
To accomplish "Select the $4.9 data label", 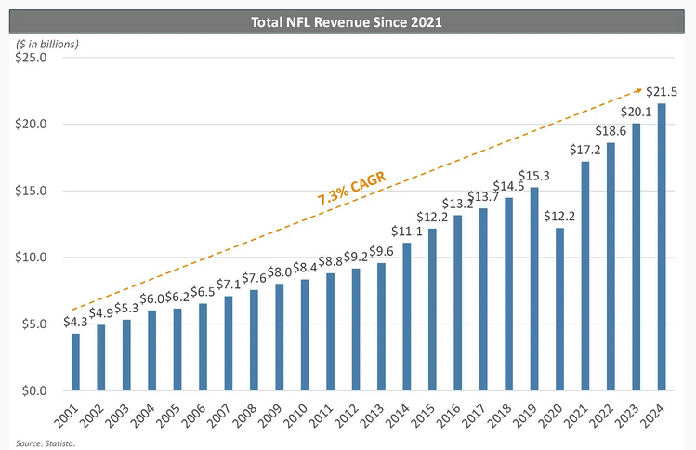I will (x=100, y=313).
